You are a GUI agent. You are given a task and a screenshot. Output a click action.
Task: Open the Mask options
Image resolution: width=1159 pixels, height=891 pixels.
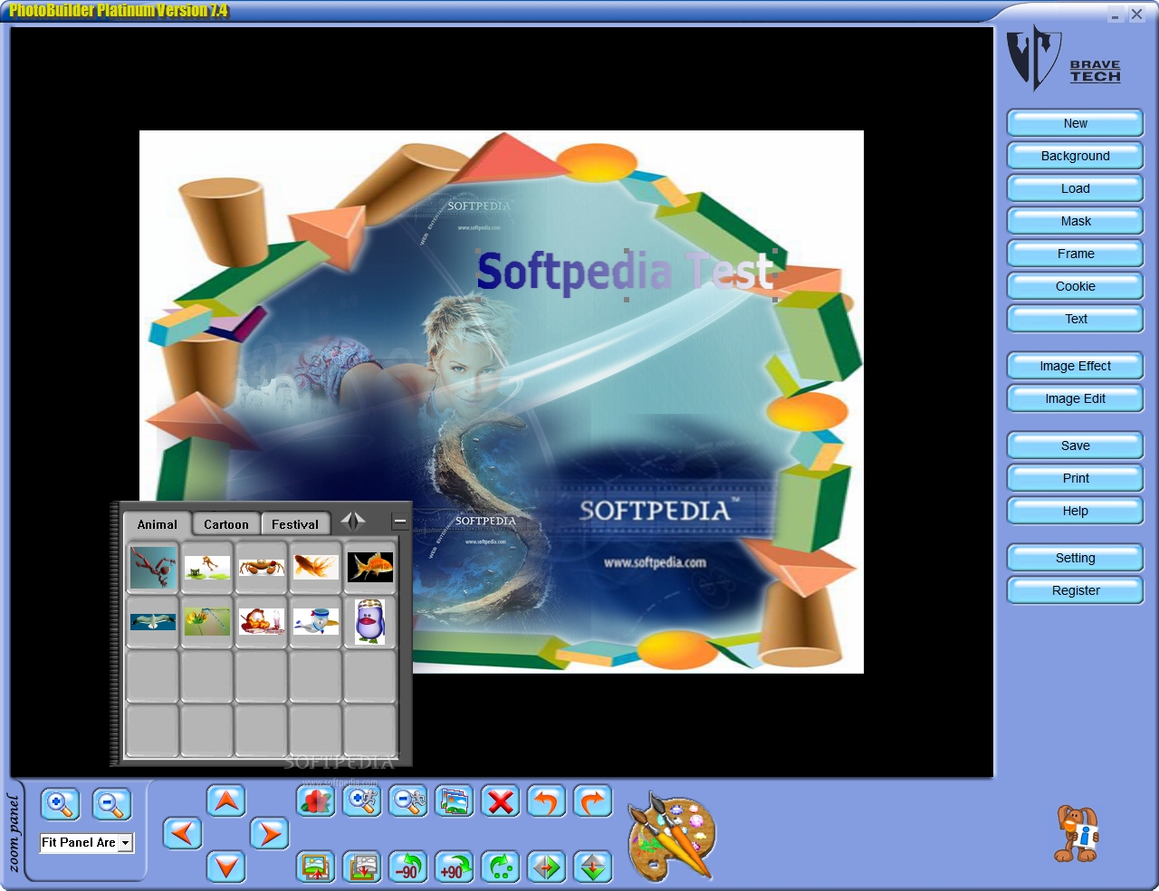[1076, 221]
